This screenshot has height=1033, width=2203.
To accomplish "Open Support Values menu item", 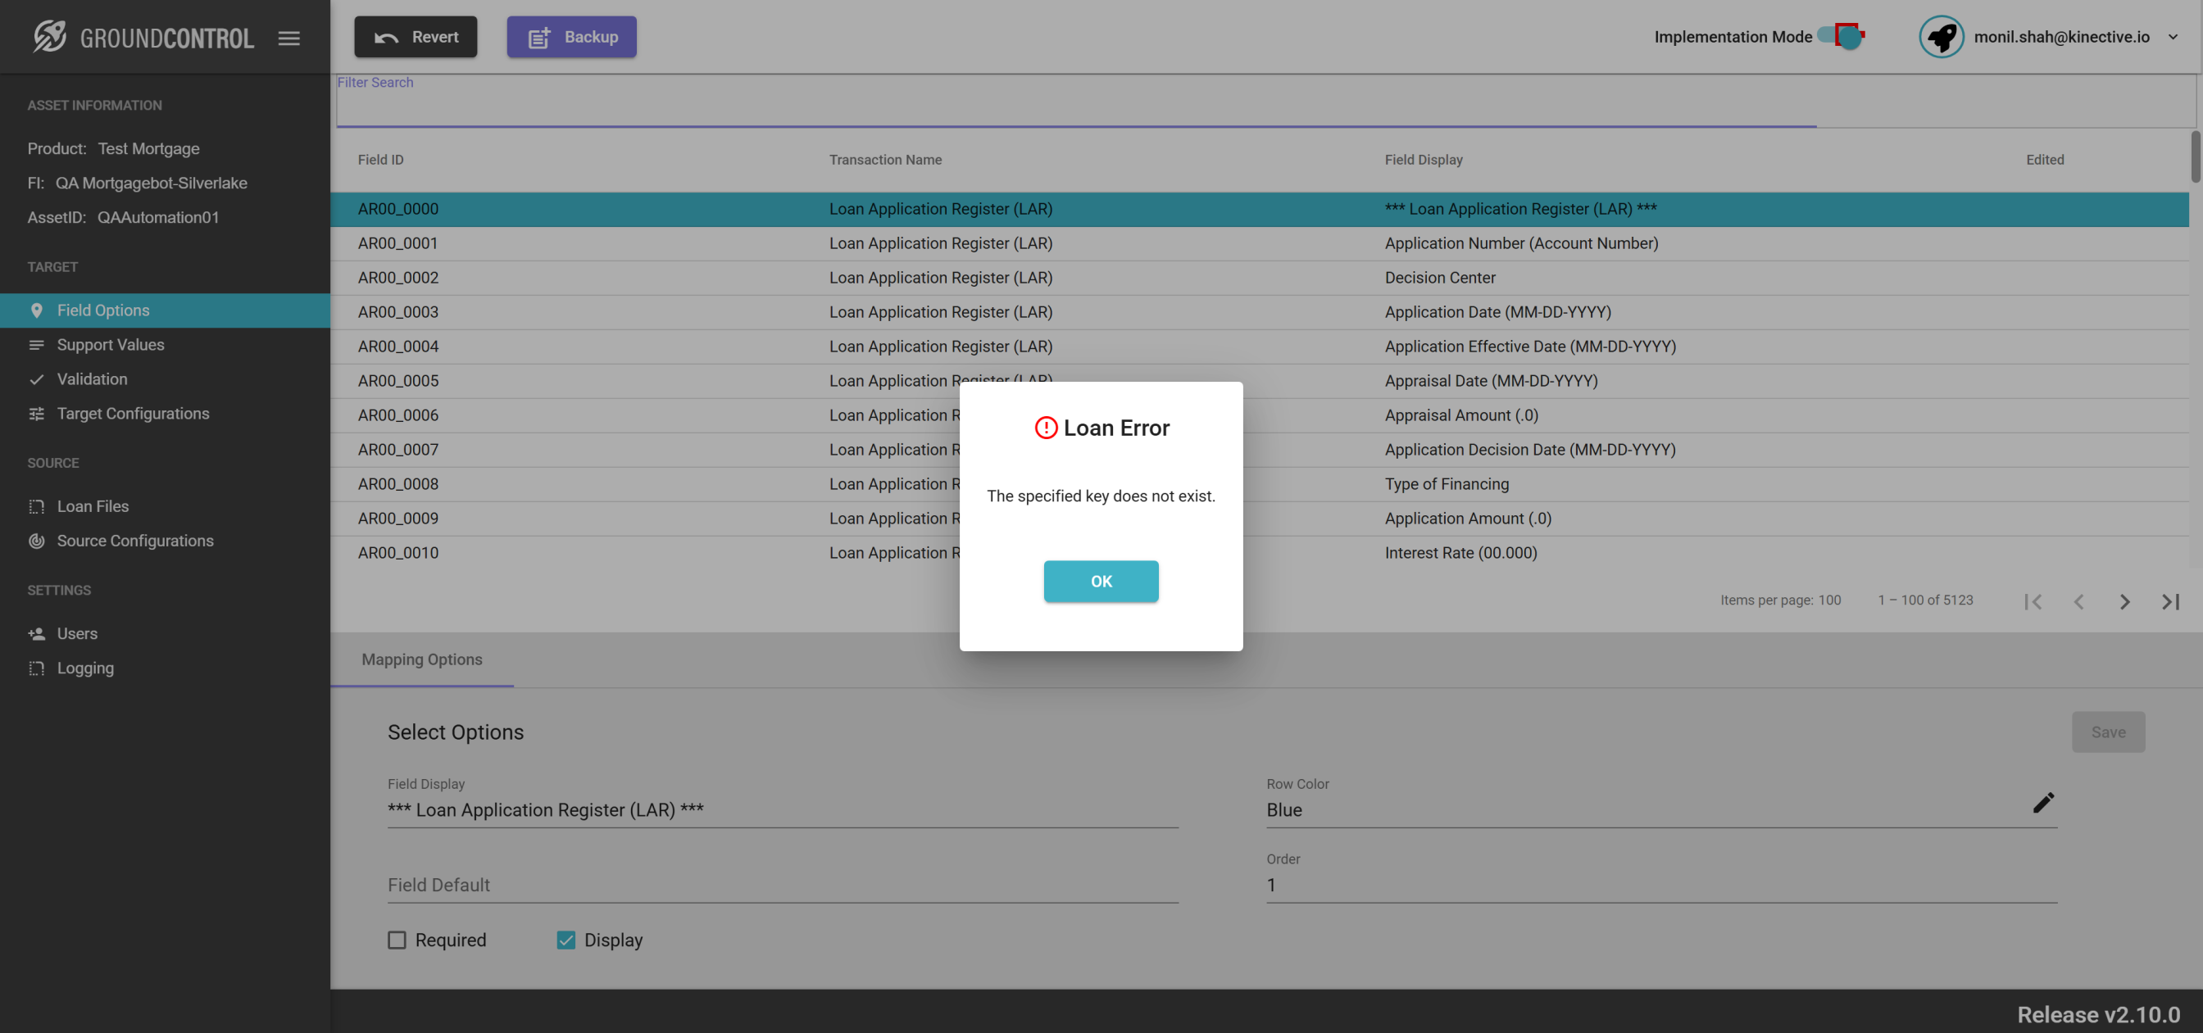I will click(x=111, y=345).
